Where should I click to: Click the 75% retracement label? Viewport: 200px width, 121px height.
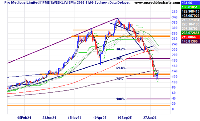pyautogui.click(x=120, y=79)
